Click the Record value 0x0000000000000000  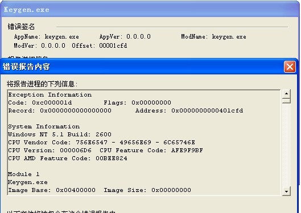pos(76,111)
